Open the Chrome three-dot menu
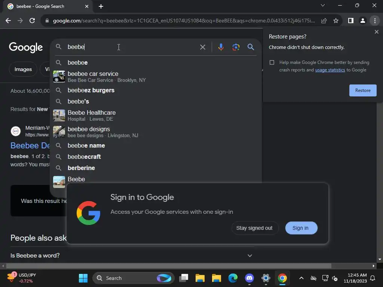383x287 pixels. pos(375,21)
